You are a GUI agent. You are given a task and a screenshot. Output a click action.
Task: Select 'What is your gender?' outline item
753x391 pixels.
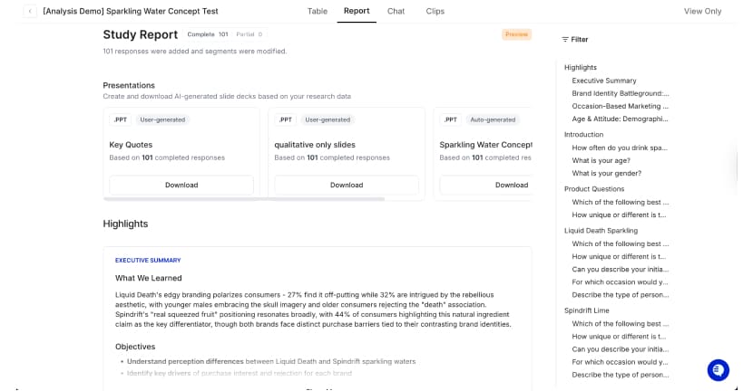coord(607,173)
